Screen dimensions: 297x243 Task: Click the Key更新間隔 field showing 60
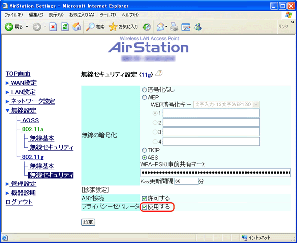point(187,182)
